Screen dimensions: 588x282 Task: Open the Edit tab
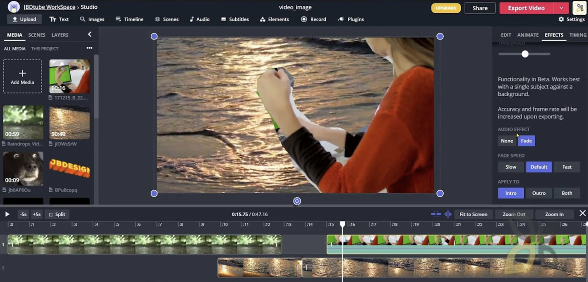(506, 35)
